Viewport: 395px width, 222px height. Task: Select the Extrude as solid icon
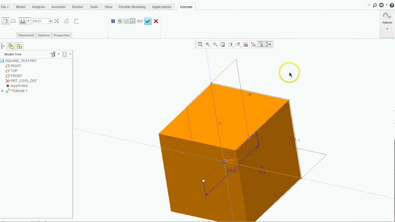(5, 21)
